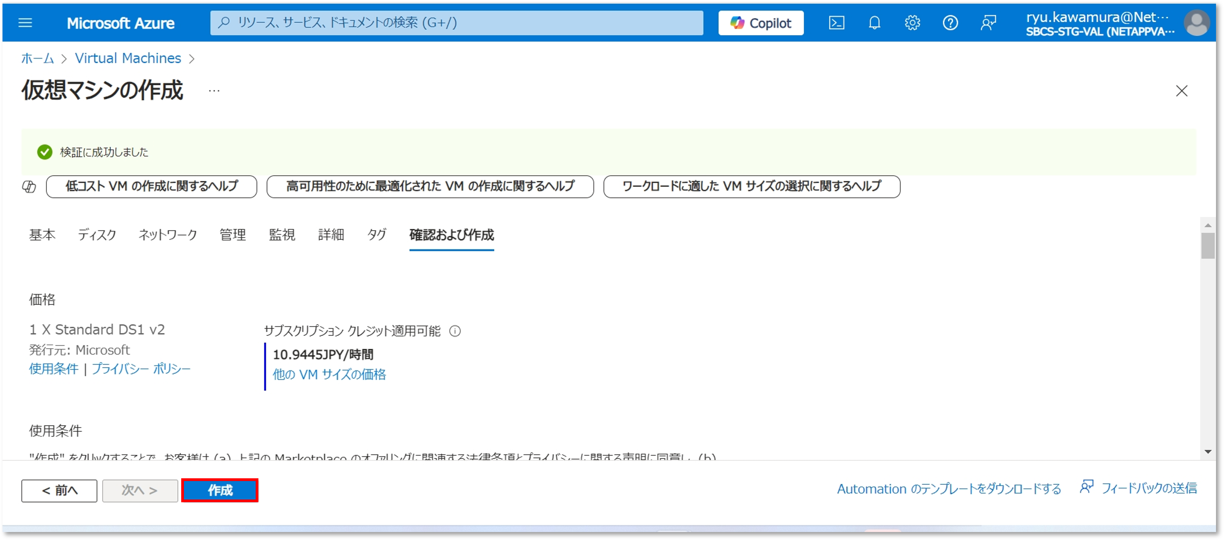1224x540 pixels.
Task: Open the top bar feedback icon
Action: pos(988,23)
